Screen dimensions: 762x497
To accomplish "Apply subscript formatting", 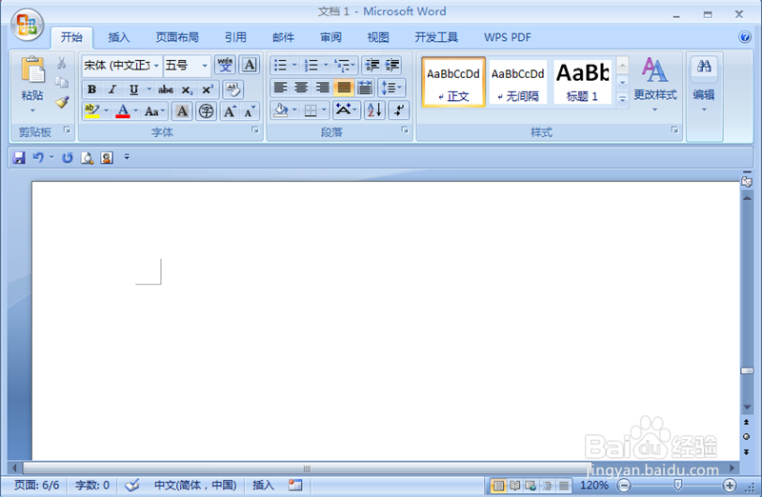I will [187, 89].
